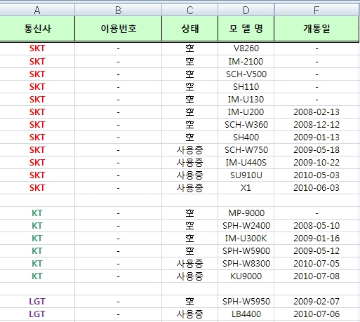The image size is (360, 322).
Task: Select column D header
Action: pos(246,10)
